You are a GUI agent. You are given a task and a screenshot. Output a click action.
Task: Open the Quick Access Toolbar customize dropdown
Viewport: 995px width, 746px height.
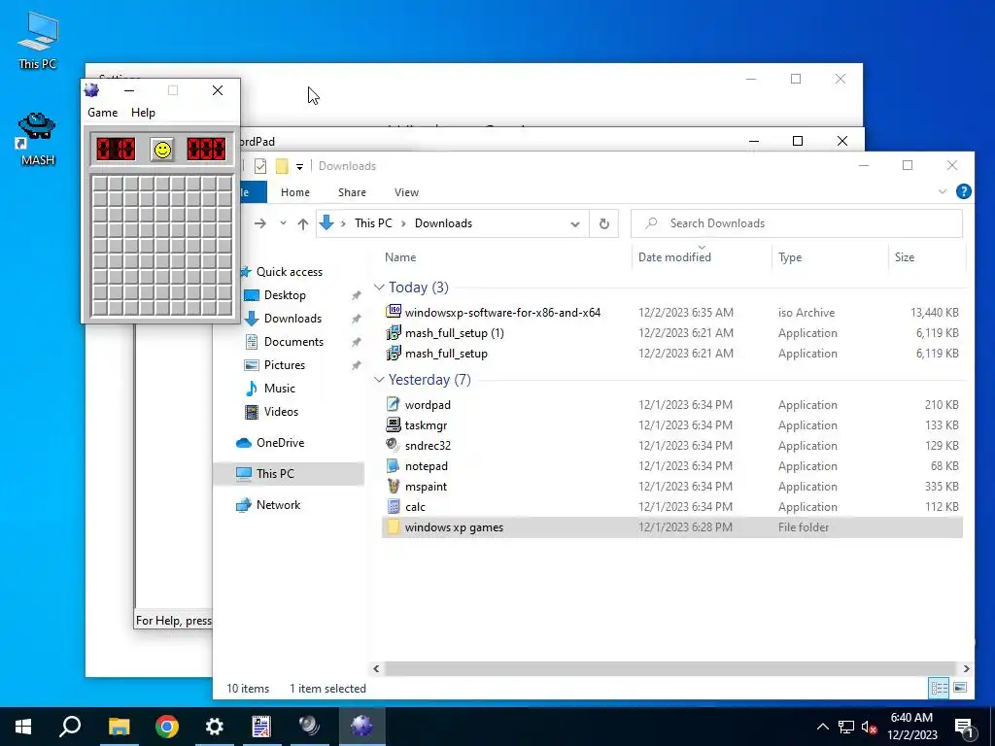pos(299,167)
